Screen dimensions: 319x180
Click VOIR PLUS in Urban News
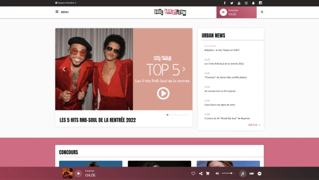point(254,125)
